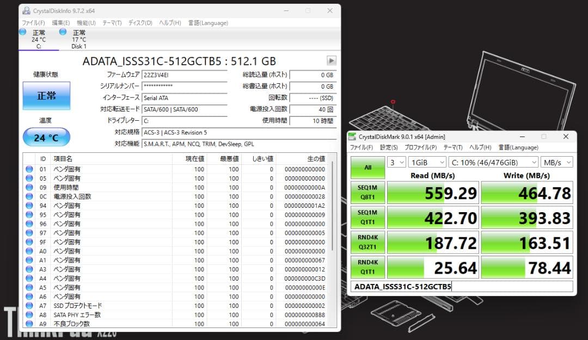Click the 24 °C temperature button
Screen dimensions: 588x340
[x=46, y=137]
